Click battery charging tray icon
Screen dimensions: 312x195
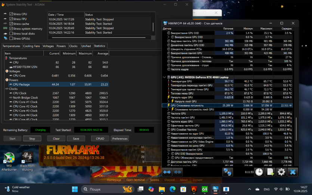pos(287,189)
